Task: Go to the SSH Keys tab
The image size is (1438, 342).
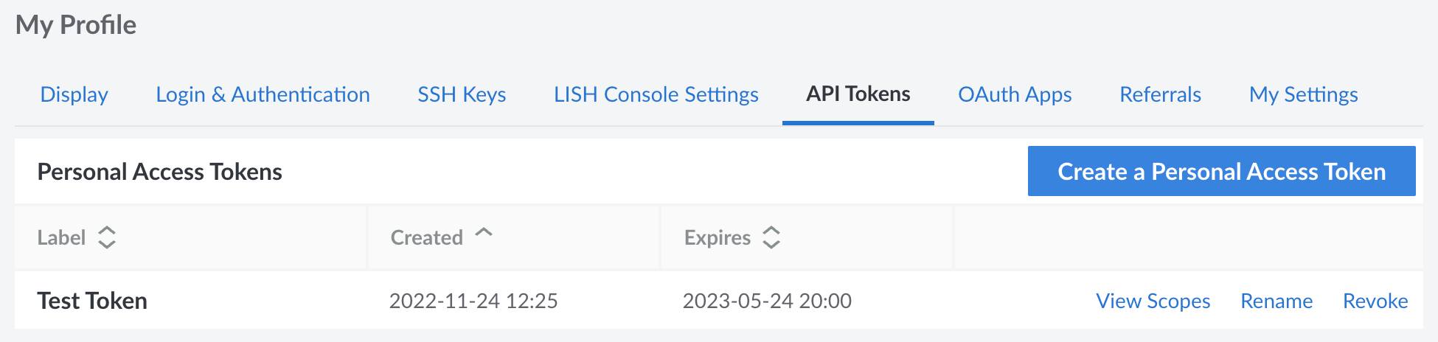Action: [x=462, y=94]
